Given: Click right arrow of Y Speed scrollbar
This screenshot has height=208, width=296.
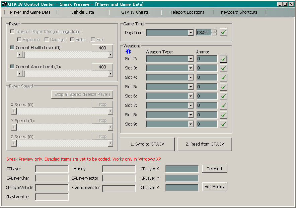Looking at the screenshot, I should click(110, 127).
